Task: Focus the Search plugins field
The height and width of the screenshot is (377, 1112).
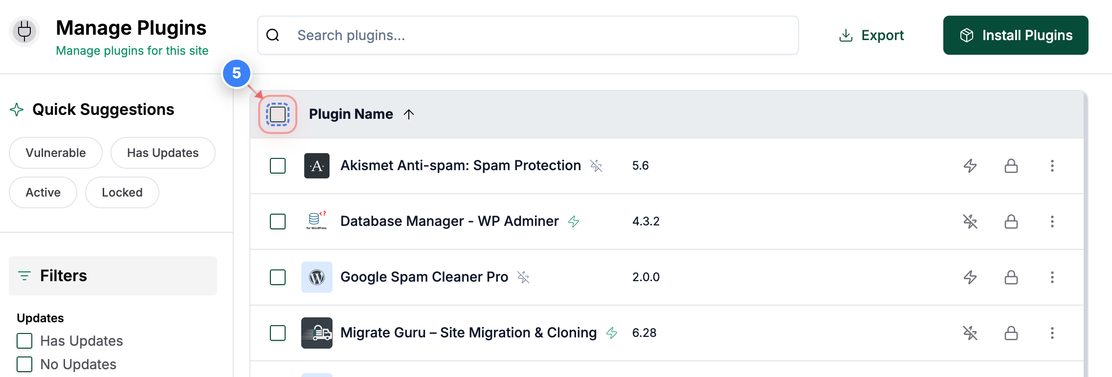Action: pyautogui.click(x=528, y=35)
